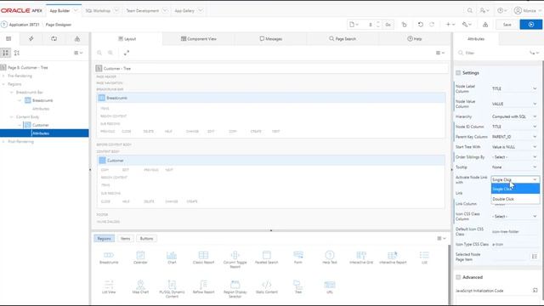The image size is (544, 306).
Task: Open the Processing tab in left pane
Action: (54, 39)
